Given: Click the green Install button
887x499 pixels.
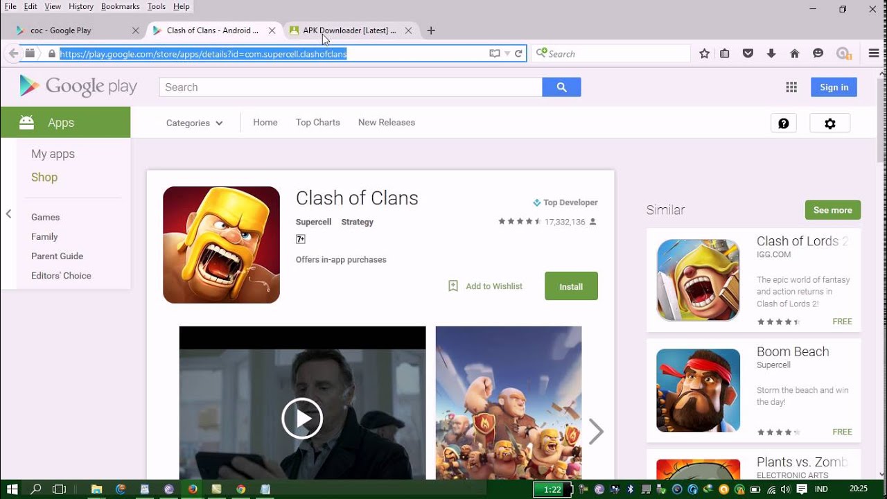Looking at the screenshot, I should point(571,286).
